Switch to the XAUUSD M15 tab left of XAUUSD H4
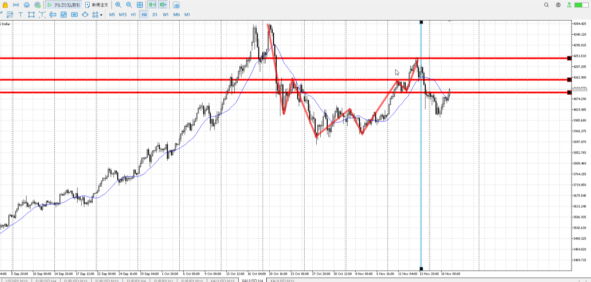Screen dimensions: 591x282 coord(222,280)
